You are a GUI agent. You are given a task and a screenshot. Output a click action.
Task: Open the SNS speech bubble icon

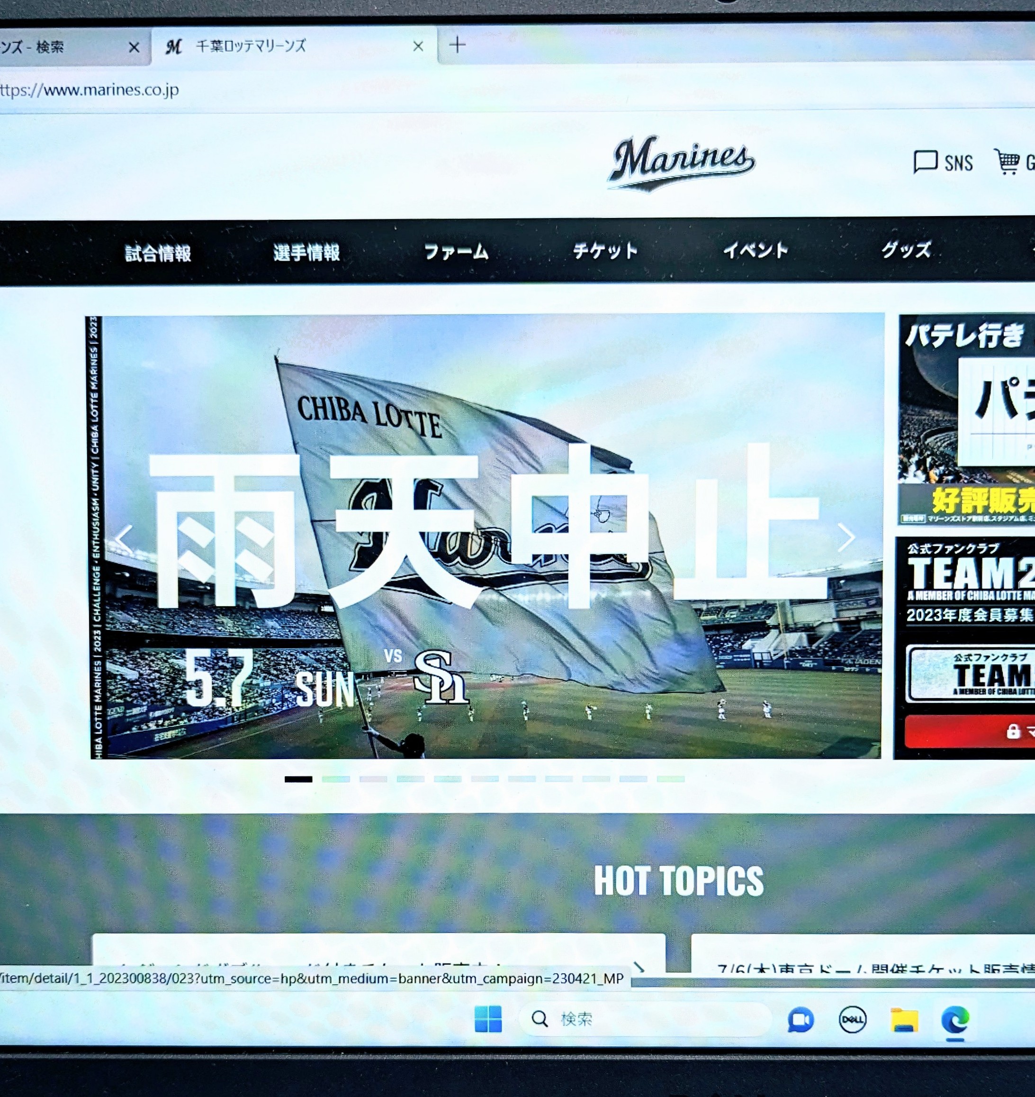(x=925, y=162)
